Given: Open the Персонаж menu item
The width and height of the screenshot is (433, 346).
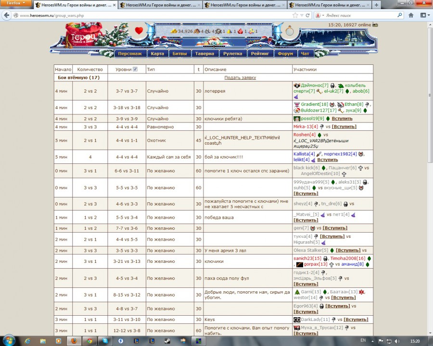Looking at the screenshot, I should pyautogui.click(x=130, y=53).
